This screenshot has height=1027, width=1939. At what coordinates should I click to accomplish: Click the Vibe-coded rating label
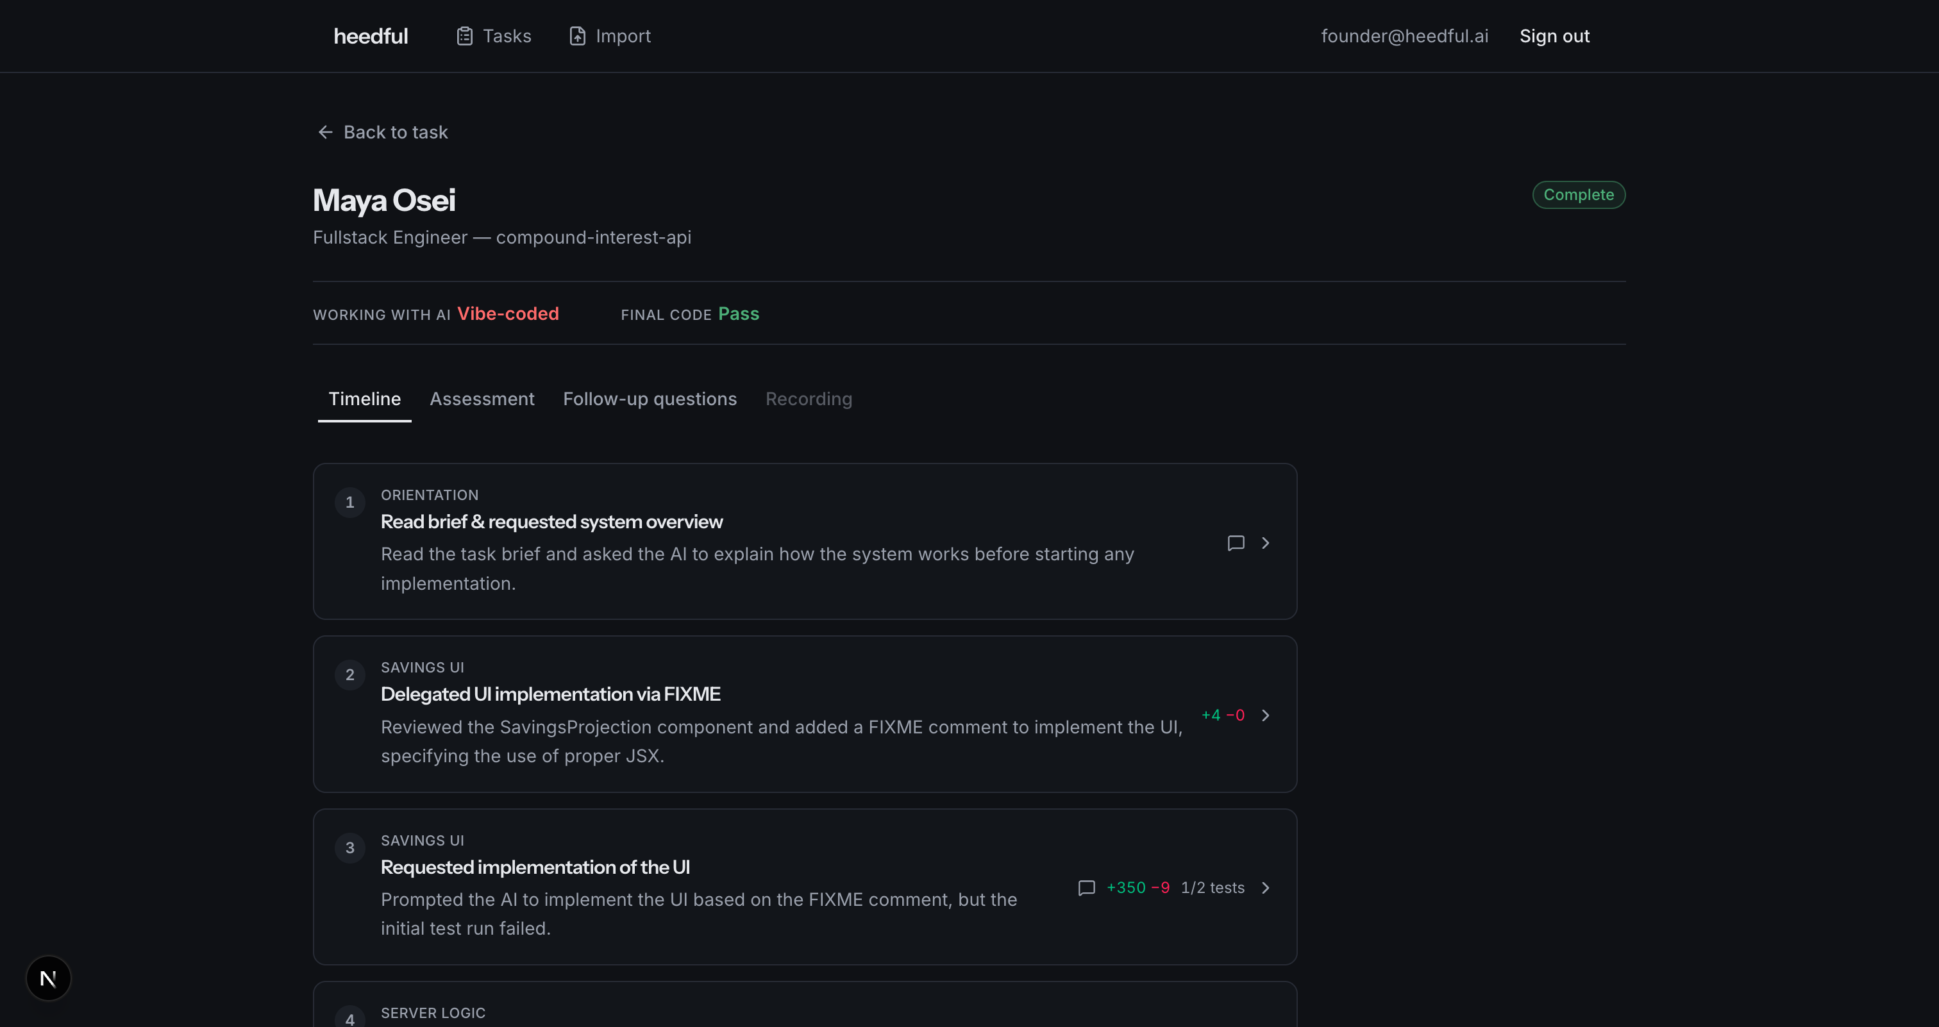[508, 313]
